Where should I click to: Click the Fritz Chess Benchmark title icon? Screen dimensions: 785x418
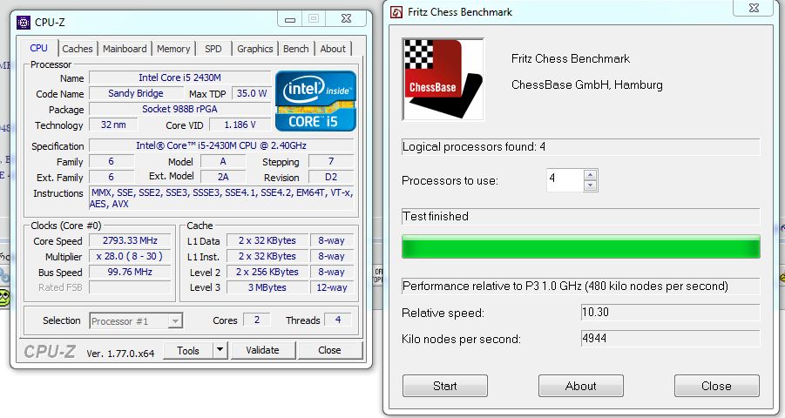[396, 12]
